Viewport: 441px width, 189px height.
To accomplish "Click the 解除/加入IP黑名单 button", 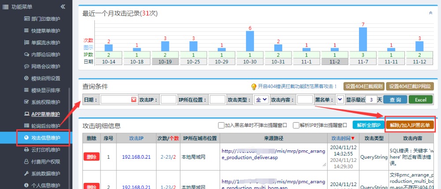I will tap(410, 125).
